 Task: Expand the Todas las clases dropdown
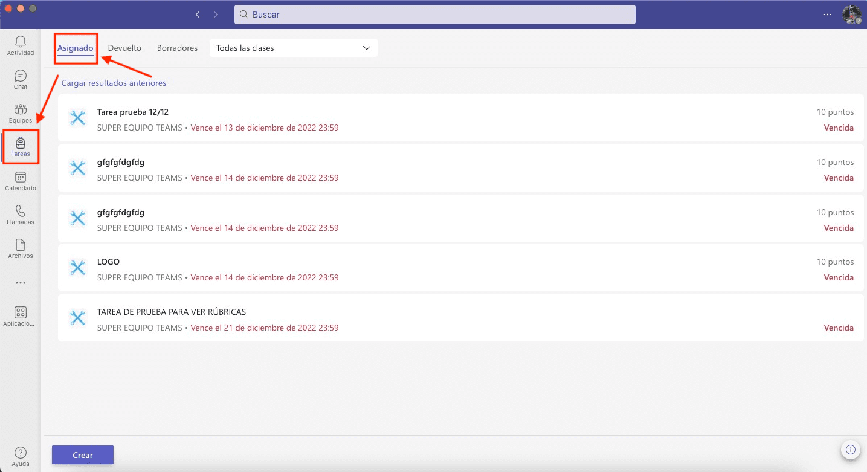point(293,48)
